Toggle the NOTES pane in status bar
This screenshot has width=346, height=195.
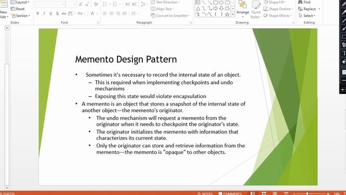tap(205, 193)
